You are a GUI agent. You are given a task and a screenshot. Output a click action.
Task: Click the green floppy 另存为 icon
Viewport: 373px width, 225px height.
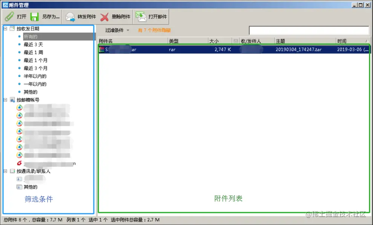coord(35,17)
